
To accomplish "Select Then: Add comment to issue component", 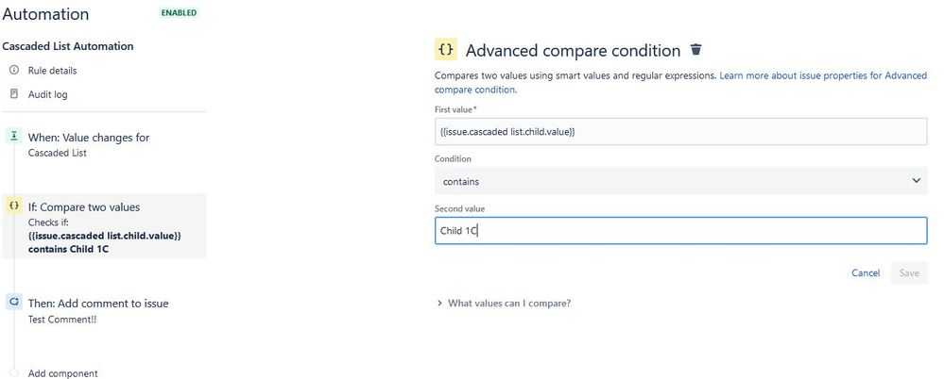I will point(104,310).
